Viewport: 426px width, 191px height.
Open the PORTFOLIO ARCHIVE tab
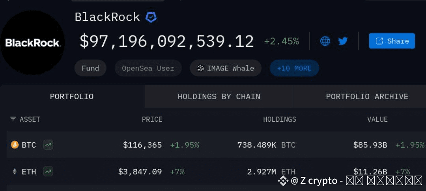point(367,96)
